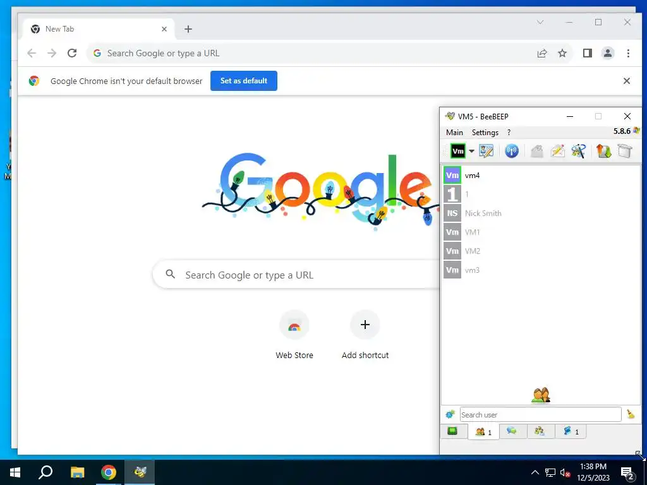
Task: Switch to the groups tab in BeeBEEP
Action: (540, 431)
